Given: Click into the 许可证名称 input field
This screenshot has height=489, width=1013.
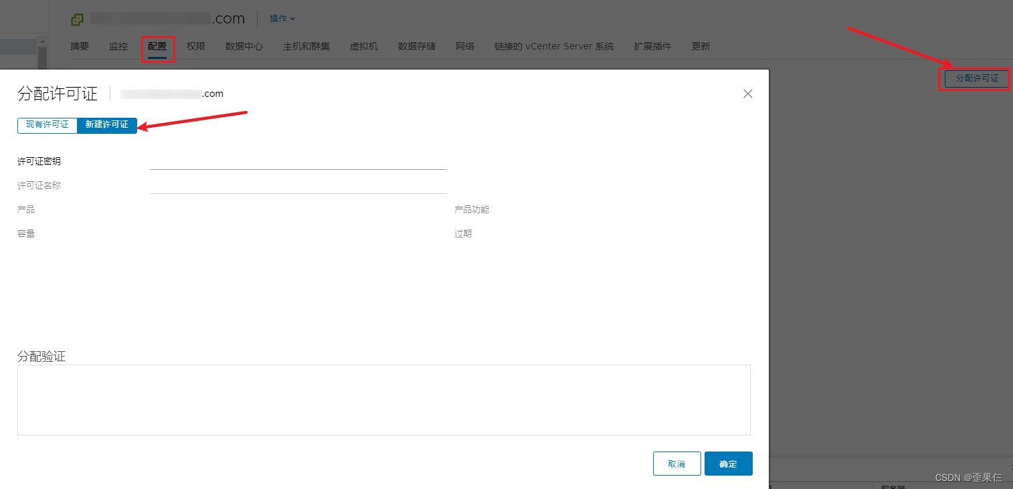Looking at the screenshot, I should (x=298, y=185).
